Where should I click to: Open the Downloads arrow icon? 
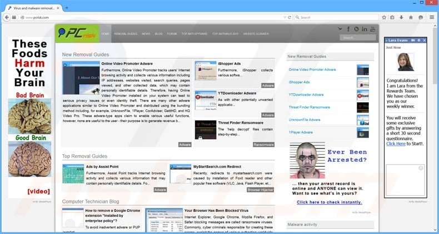pos(401,17)
